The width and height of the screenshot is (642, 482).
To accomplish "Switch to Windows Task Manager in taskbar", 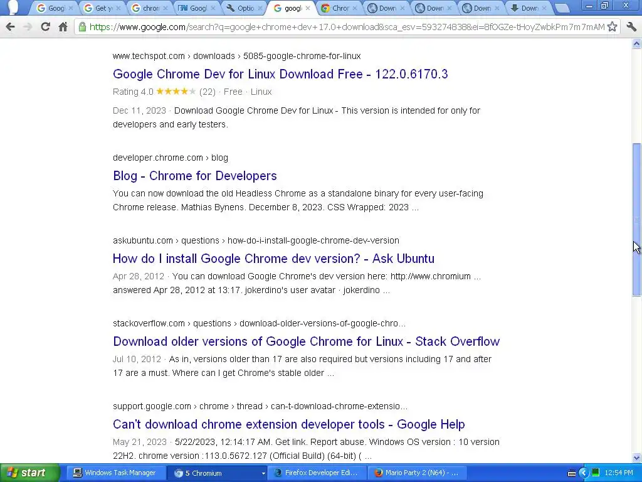I will pos(115,473).
